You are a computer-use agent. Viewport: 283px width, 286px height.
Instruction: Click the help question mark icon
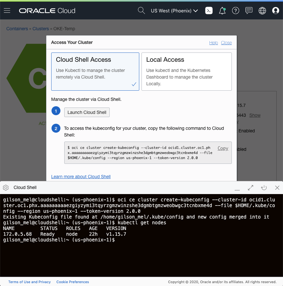(x=235, y=10)
